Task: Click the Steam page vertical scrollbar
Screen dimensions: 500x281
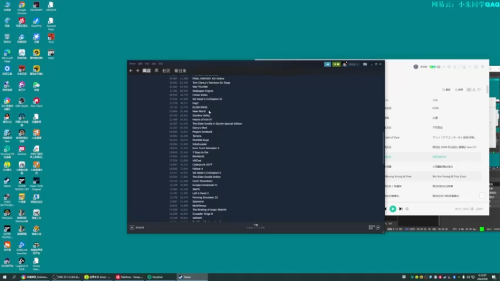Action: [383, 148]
